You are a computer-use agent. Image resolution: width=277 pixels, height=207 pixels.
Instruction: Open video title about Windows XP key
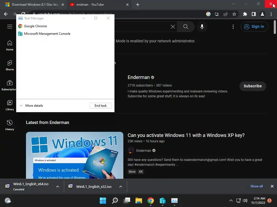[186, 135]
